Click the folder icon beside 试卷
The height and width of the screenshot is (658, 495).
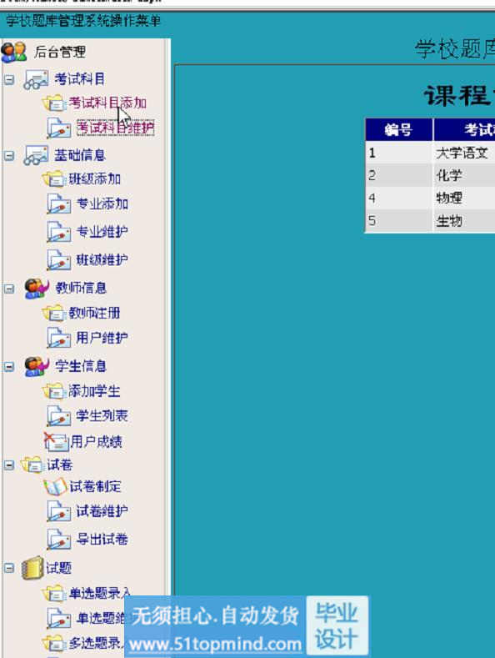coord(32,465)
